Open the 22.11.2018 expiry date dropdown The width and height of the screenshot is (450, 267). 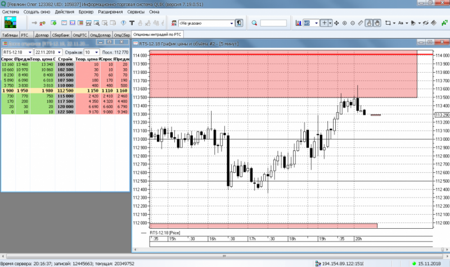(59, 52)
